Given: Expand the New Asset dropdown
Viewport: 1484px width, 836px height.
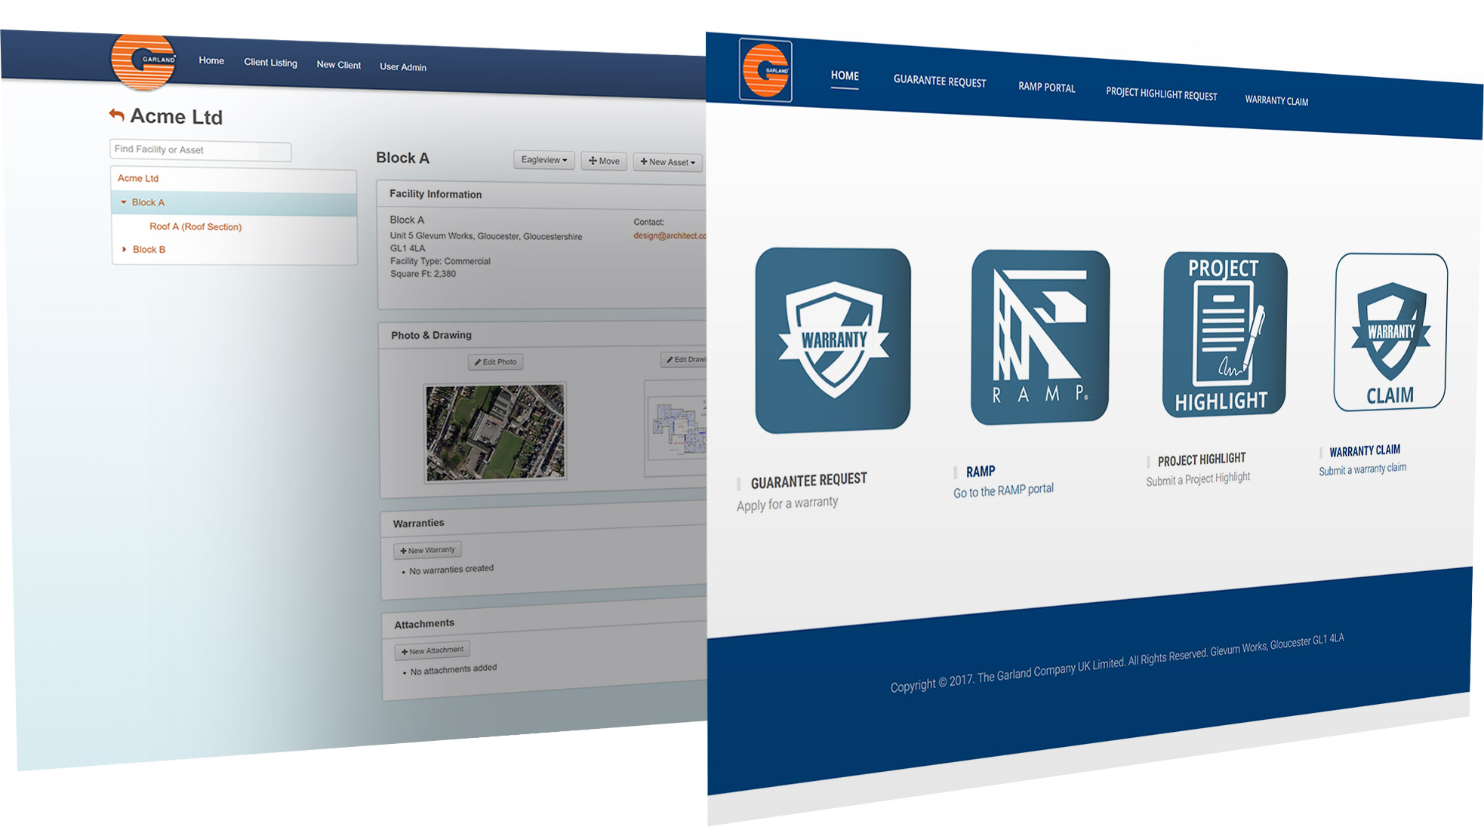Looking at the screenshot, I should pos(667,162).
